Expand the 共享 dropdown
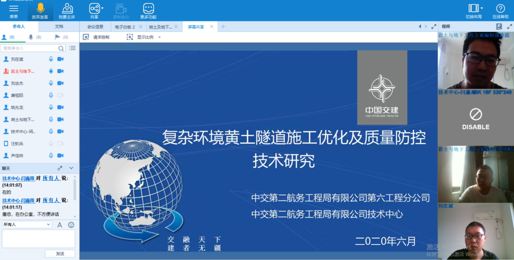 tap(102, 8)
